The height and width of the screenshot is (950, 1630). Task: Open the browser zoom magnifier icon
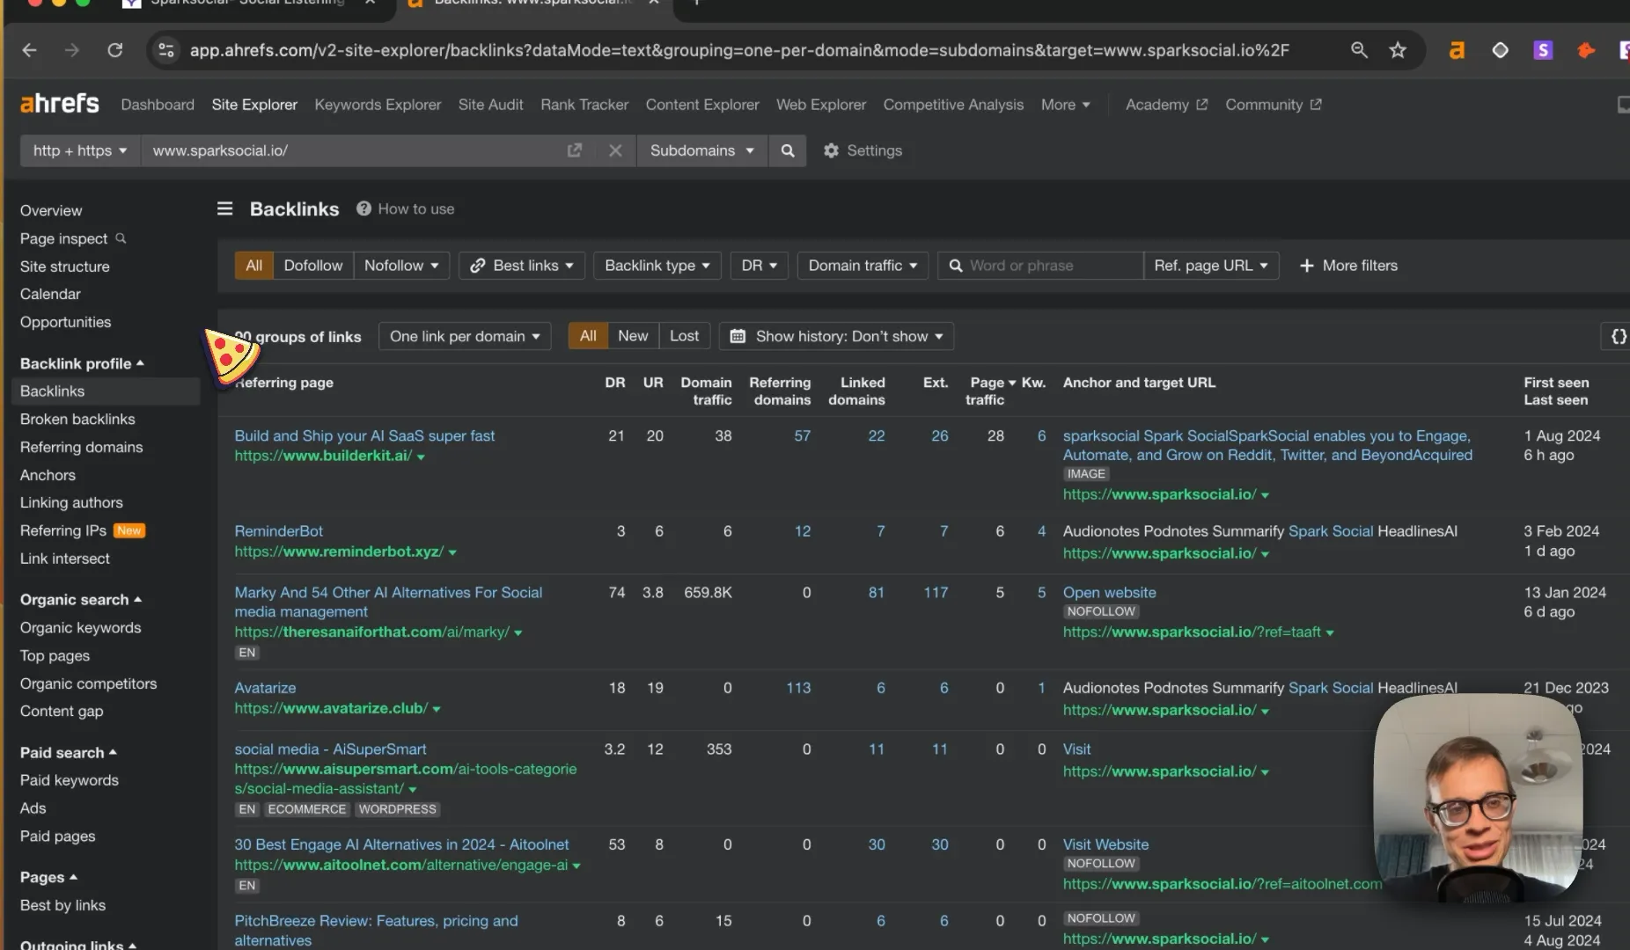[x=1359, y=50]
